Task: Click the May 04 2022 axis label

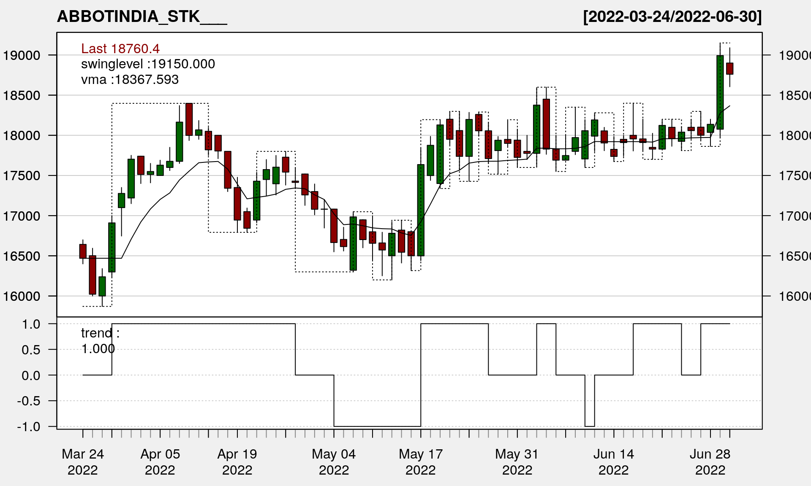Action: [334, 462]
